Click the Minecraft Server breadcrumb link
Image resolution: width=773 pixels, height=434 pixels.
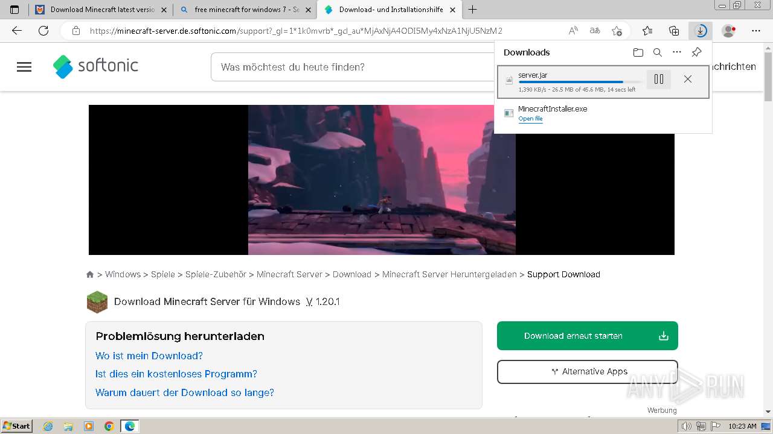tap(289, 274)
